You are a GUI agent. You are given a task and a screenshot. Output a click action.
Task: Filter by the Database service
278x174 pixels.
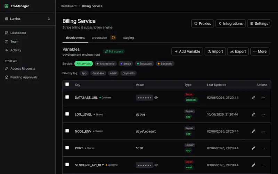coord(144,64)
